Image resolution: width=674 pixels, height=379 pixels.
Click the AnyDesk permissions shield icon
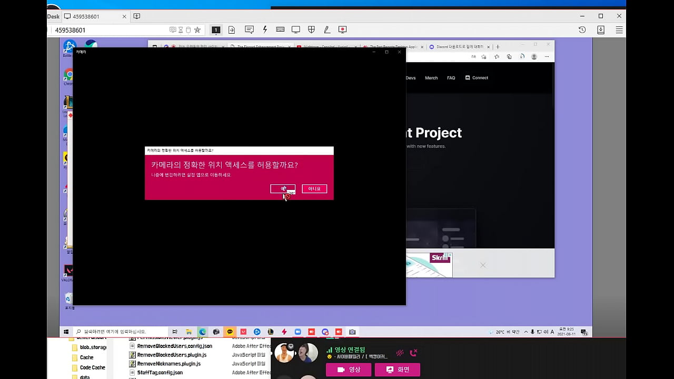click(311, 30)
